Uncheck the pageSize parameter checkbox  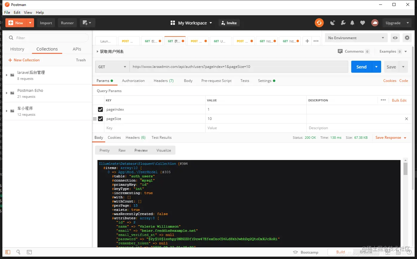[100, 119]
